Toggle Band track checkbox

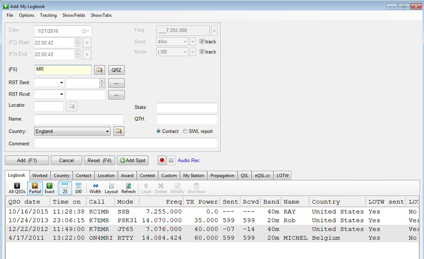point(202,42)
